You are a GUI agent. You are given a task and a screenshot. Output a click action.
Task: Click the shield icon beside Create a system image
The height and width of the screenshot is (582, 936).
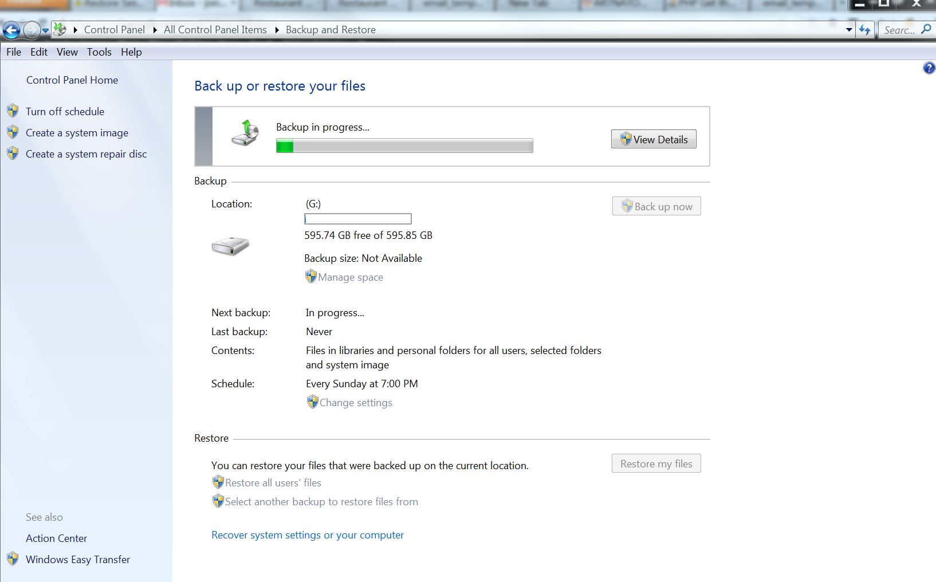coord(13,132)
